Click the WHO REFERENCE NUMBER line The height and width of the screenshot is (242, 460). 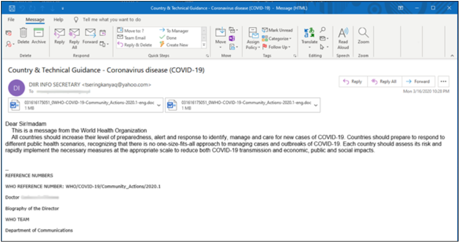click(x=83, y=186)
